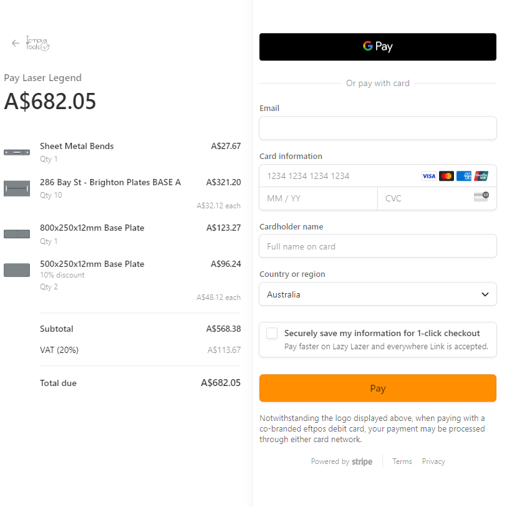Open the Country or region dropdown
Screen dimensions: 507x507
tap(378, 294)
